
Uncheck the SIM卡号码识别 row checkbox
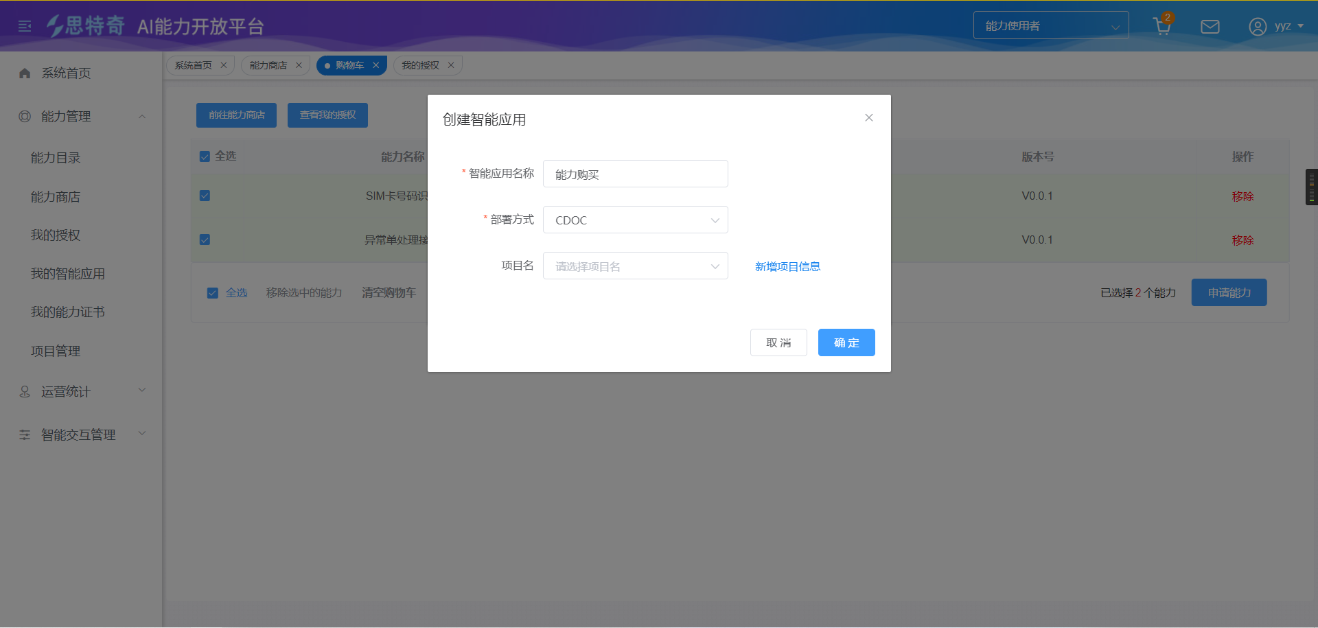[x=205, y=196]
